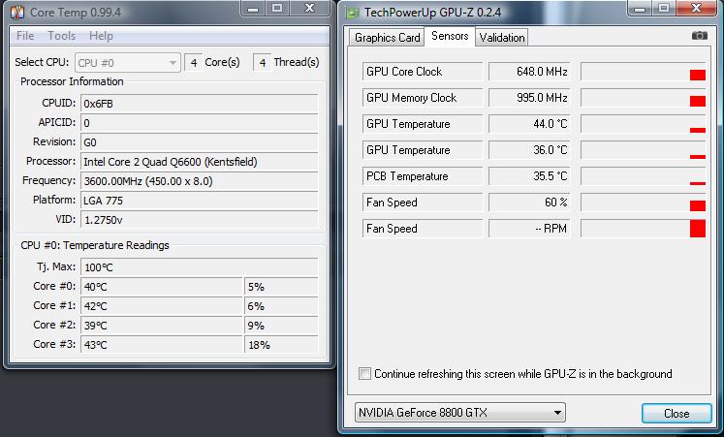Click the Core #2 load value 9%

tap(282, 326)
